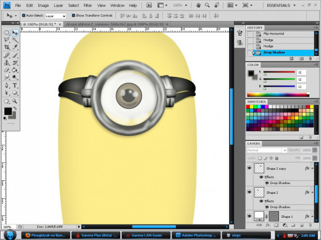The image size is (321, 240).
Task: Create new fill or adjustment layer
Action: (x=285, y=225)
